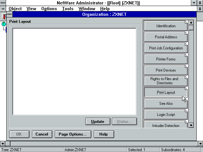Click the horizontal scrollbar right arrow
Image resolution: width=203 pixels, height=152 pixels.
coord(200,143)
